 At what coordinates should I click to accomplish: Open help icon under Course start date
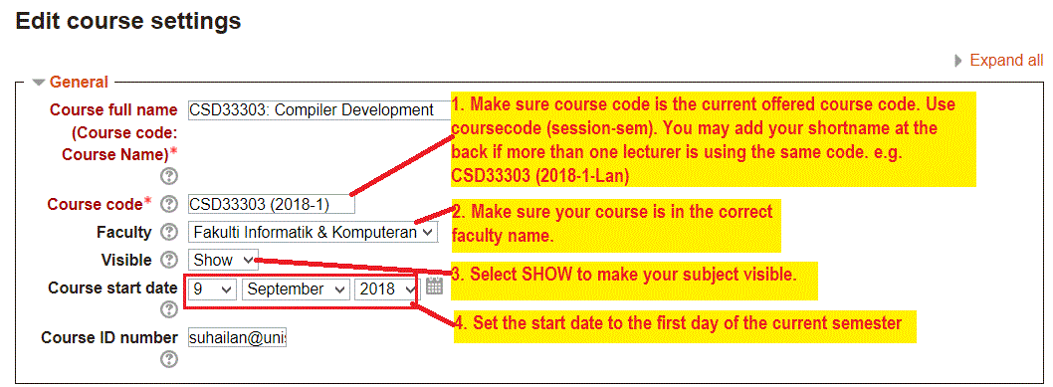pos(168,309)
